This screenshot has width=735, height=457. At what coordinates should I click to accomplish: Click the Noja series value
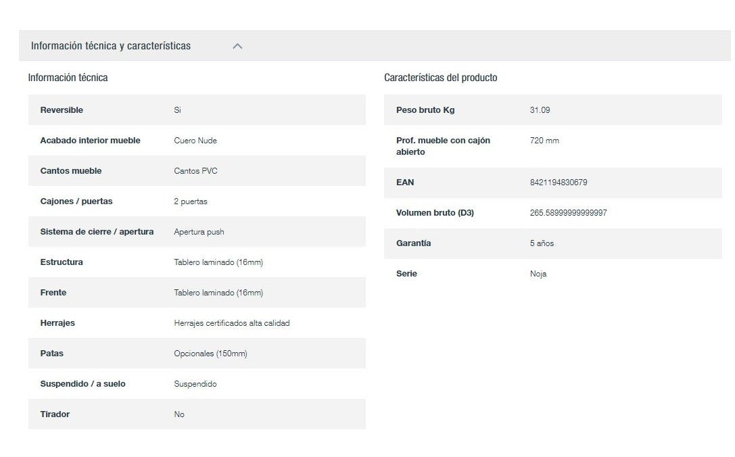538,274
